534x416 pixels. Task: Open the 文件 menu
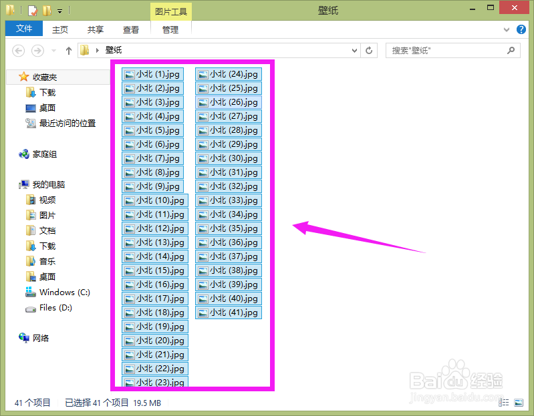coord(24,29)
